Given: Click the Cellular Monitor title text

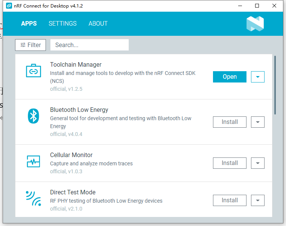Looking at the screenshot, I should [x=71, y=155].
